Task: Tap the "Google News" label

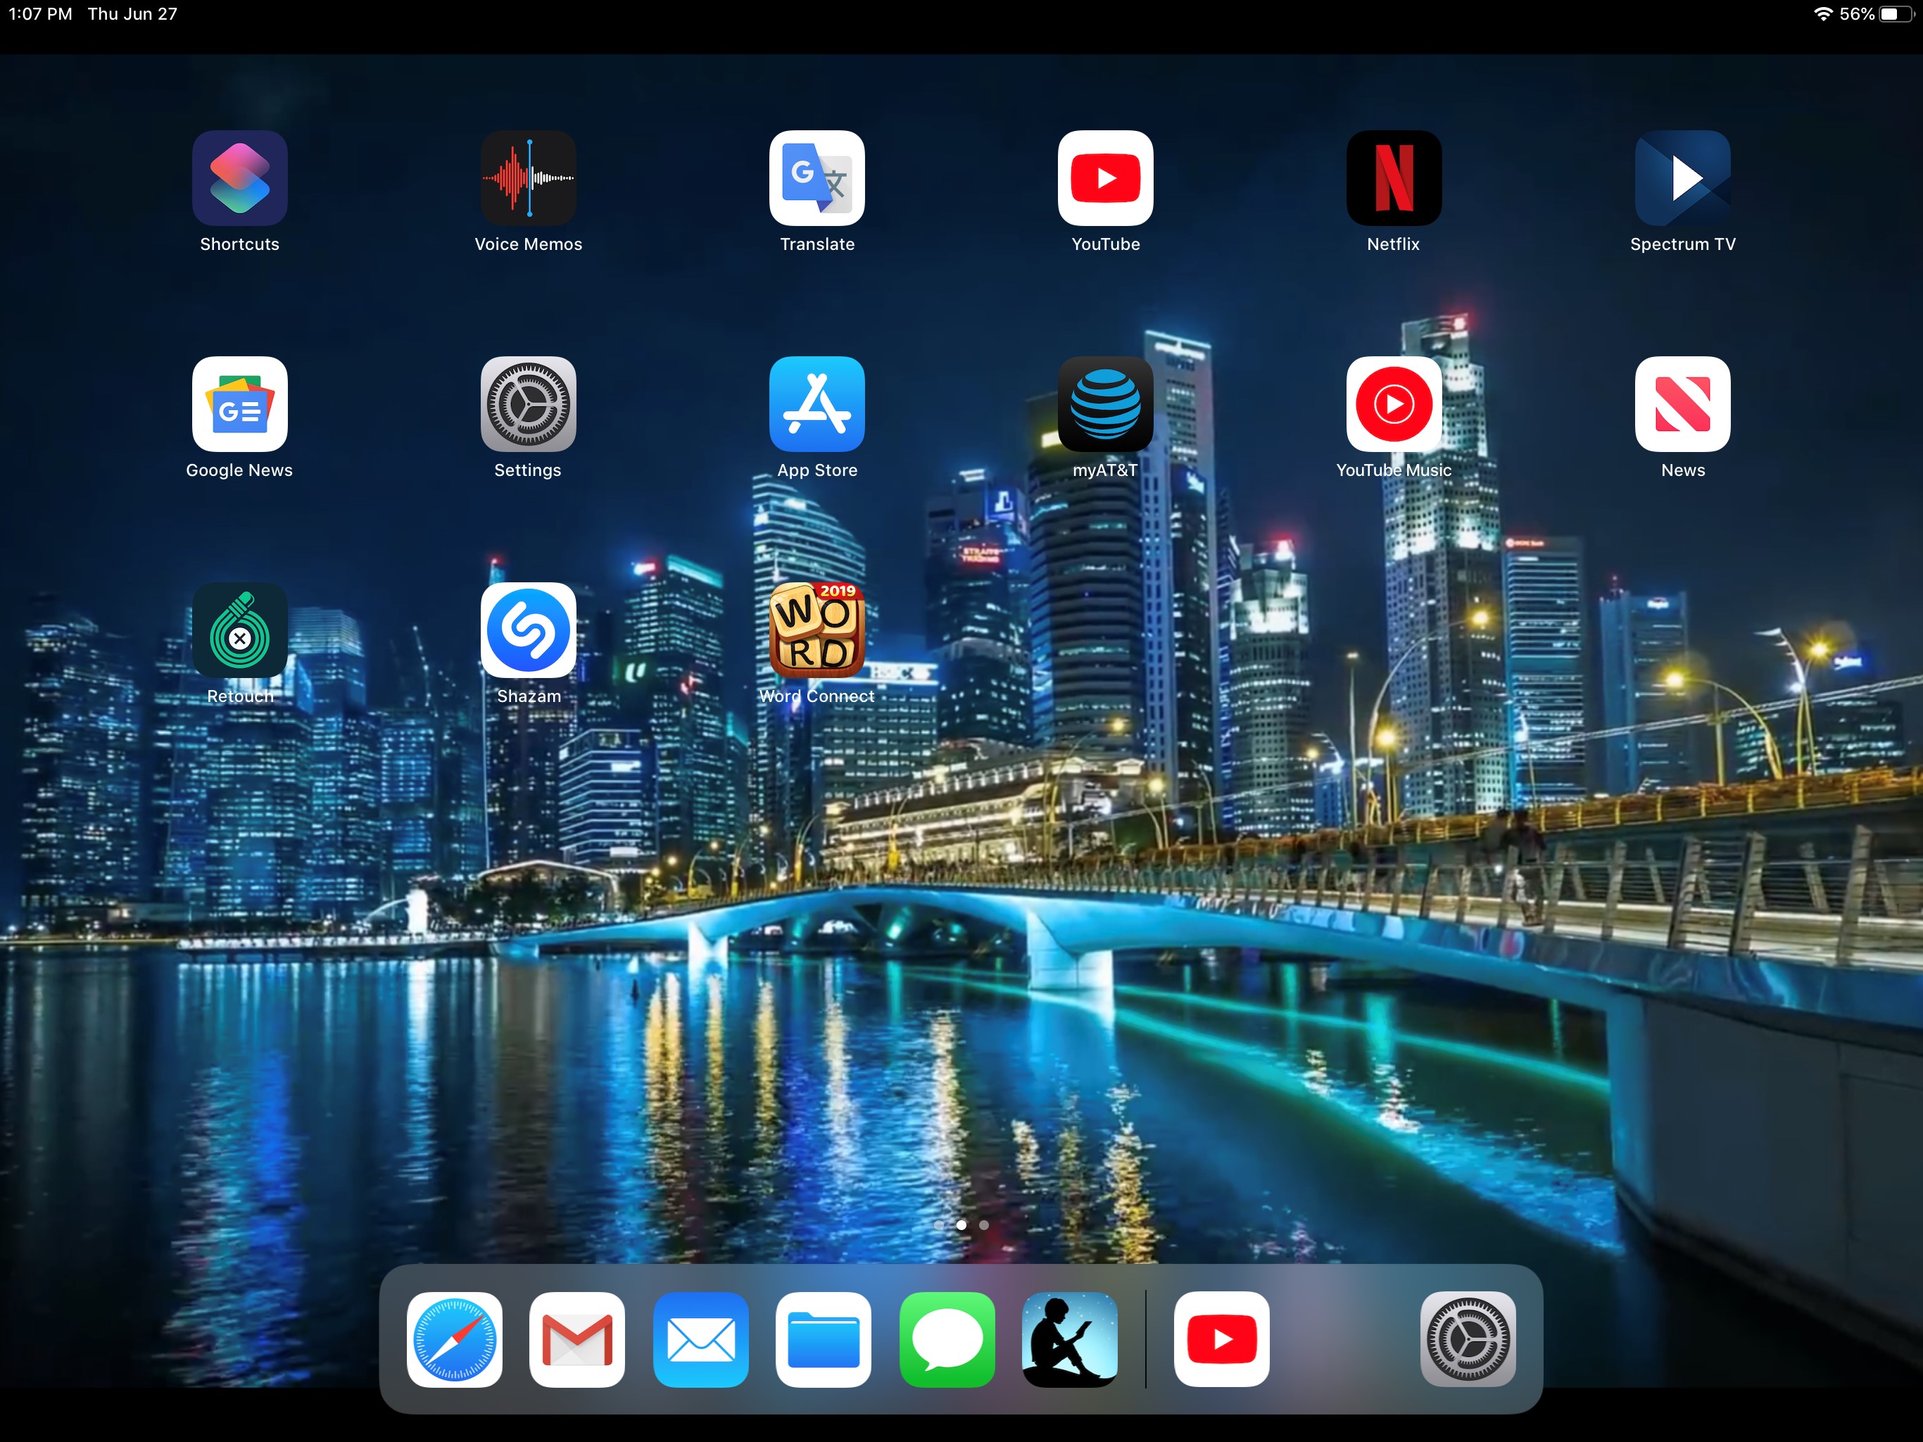Action: (239, 470)
